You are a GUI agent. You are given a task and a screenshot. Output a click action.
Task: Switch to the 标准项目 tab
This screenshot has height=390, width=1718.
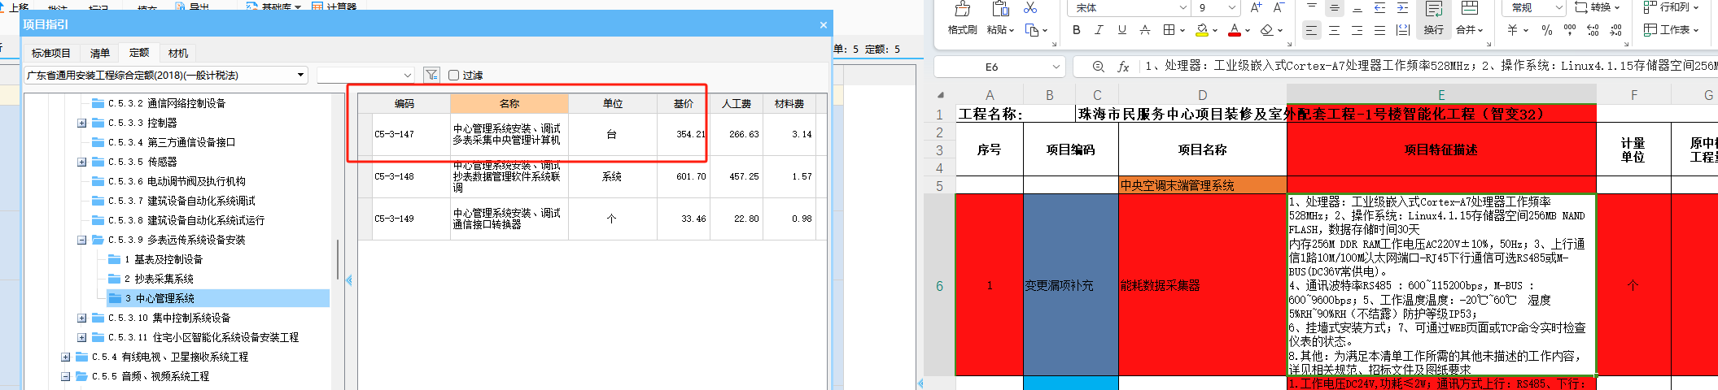51,53
